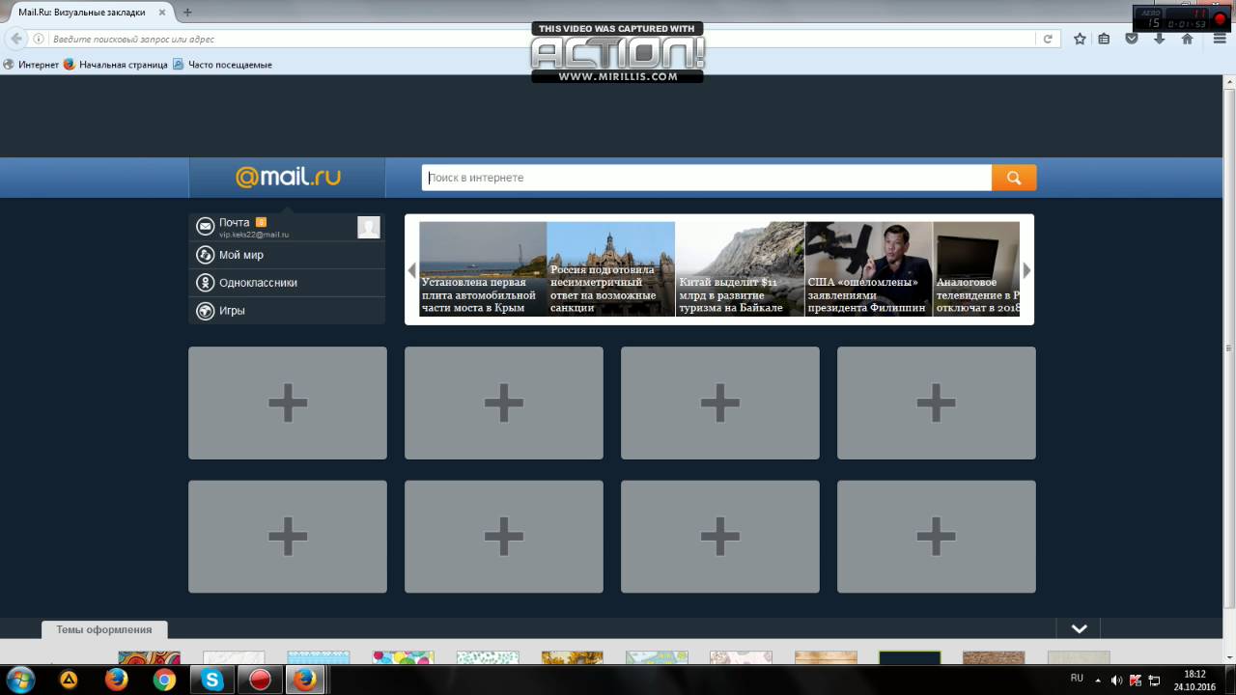
Task: Open the volume control in tray
Action: click(x=1116, y=680)
